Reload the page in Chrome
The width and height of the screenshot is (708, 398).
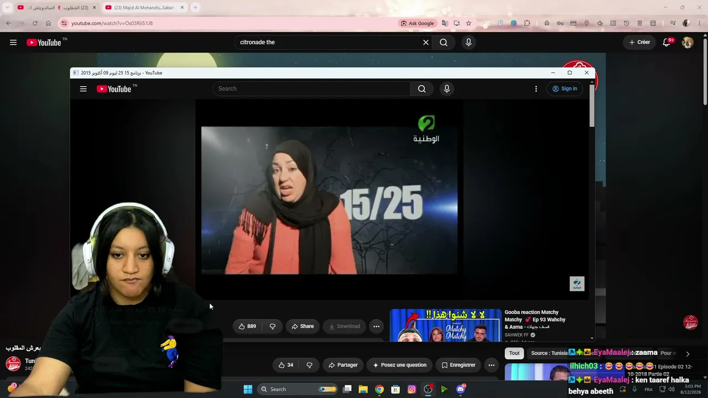coord(35,23)
